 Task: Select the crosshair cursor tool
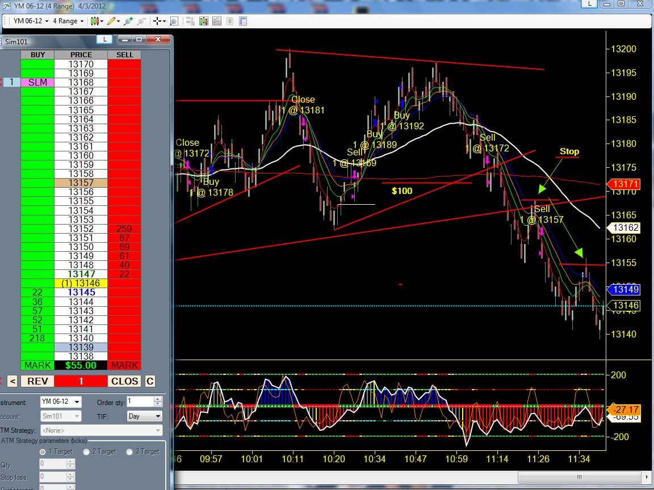[159, 21]
